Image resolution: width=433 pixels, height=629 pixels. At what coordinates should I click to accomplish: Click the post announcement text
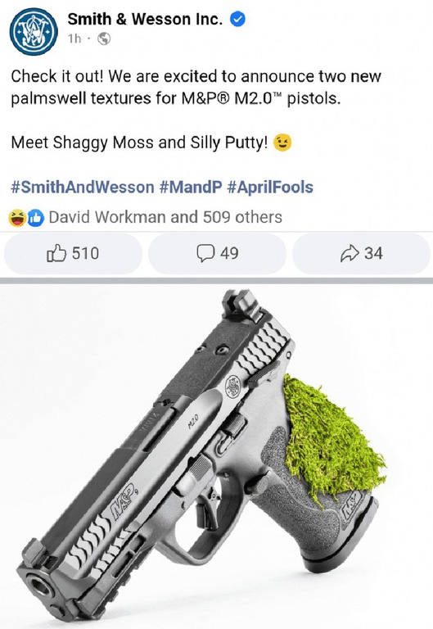[x=196, y=87]
